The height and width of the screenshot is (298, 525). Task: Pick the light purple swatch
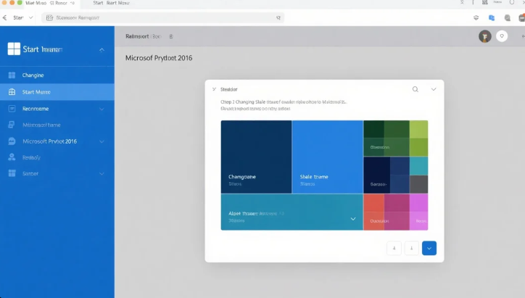418,212
